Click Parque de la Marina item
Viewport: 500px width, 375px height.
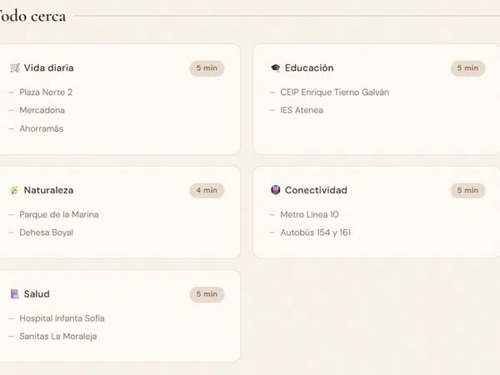[58, 214]
